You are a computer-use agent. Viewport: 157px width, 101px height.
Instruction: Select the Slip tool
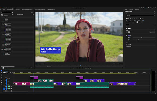(x=1, y=77)
